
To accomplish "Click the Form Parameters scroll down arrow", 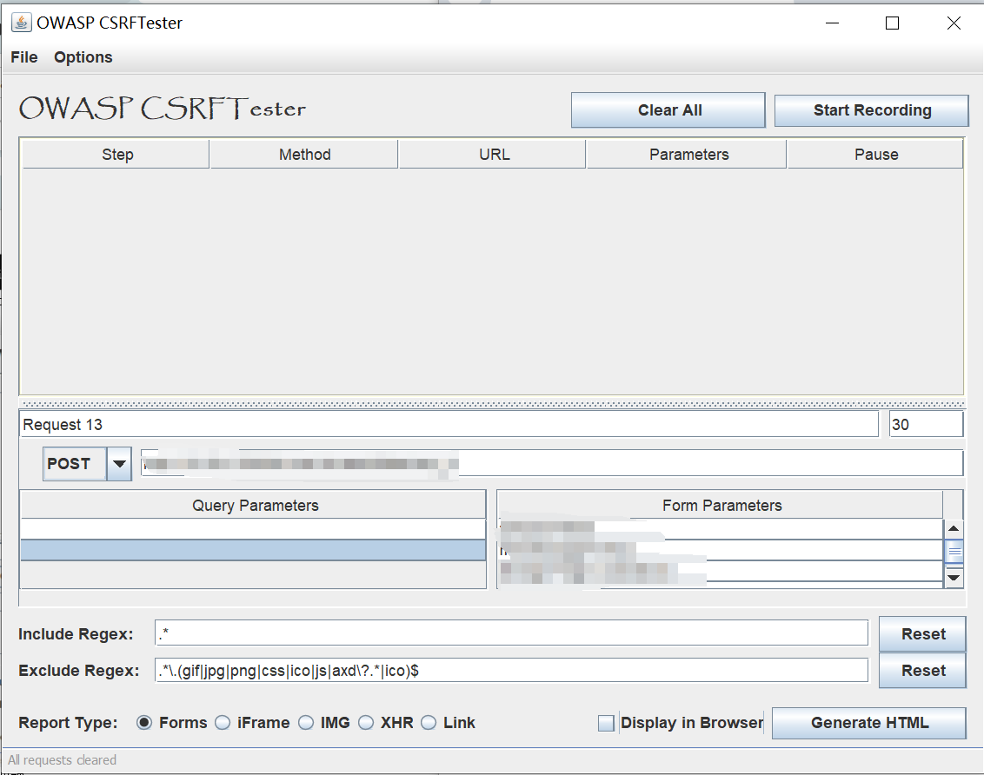I will pyautogui.click(x=954, y=577).
